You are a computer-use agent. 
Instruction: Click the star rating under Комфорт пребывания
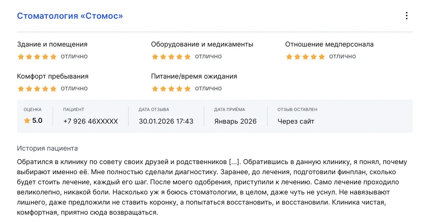(x=37, y=89)
